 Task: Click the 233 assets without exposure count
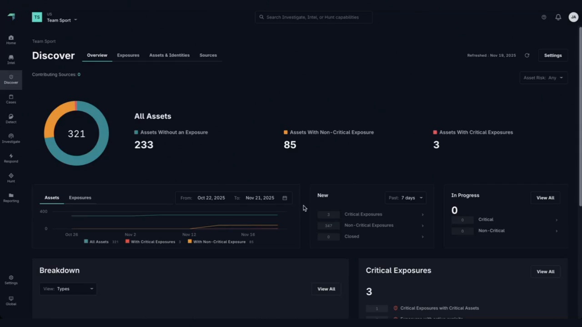pos(144,145)
